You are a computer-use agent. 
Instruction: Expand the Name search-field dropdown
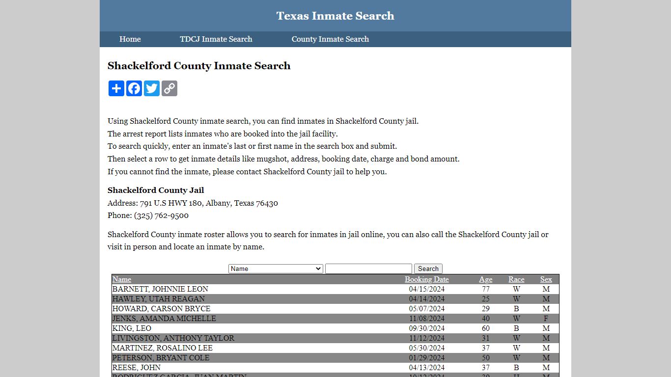276,269
